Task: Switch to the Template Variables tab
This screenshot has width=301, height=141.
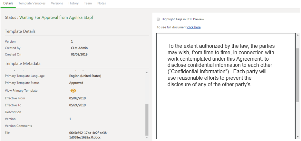Action: [x=32, y=3]
